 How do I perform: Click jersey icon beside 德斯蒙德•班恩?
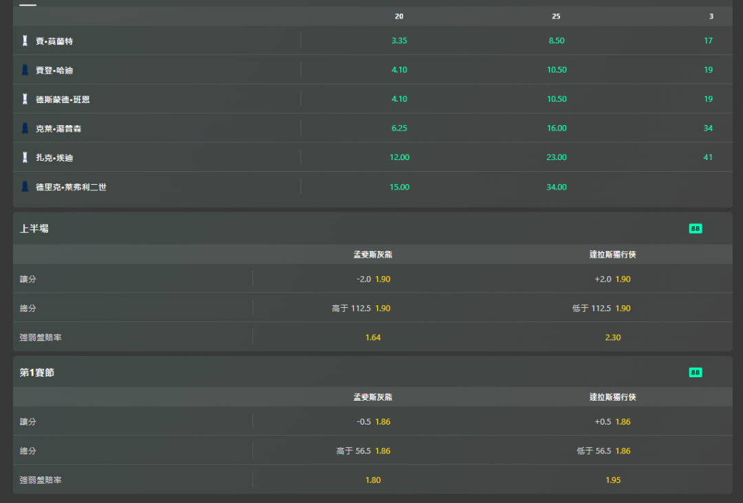25,99
